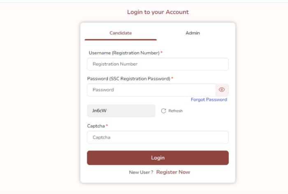
Task: Click the red asterisk beside the Password label
Action: (x=172, y=78)
